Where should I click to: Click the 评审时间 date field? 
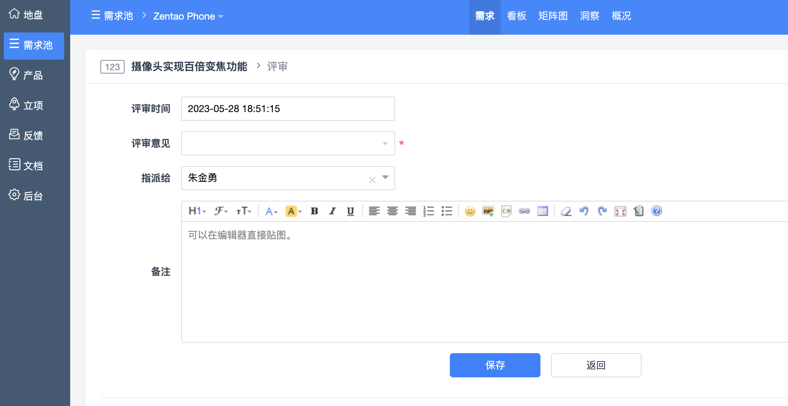coord(288,109)
